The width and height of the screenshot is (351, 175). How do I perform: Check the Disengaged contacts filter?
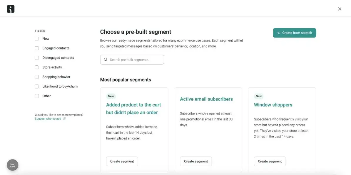(37, 57)
